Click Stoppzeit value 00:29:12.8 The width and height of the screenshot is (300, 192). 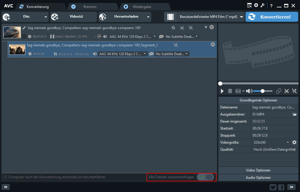point(260,135)
